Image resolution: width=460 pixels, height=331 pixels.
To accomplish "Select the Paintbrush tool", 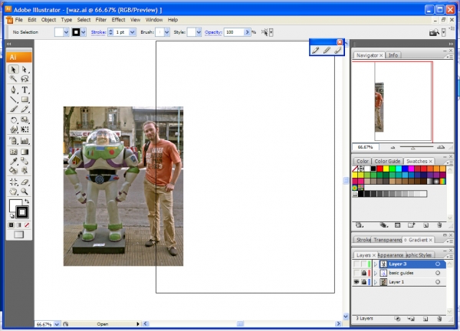I will point(13,109).
